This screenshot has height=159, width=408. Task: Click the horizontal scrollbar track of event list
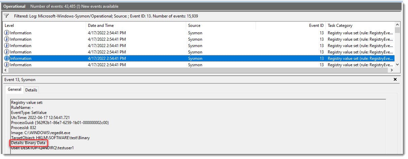click(x=199, y=70)
